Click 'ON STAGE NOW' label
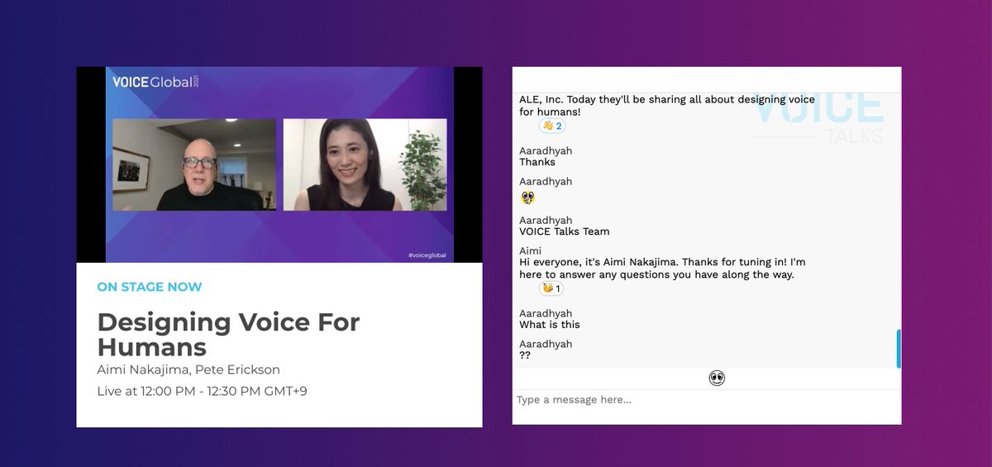Viewport: 992px width, 467px height. pos(150,287)
